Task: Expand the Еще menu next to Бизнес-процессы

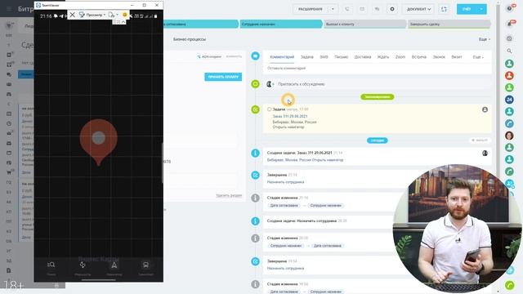Action: 485,39
